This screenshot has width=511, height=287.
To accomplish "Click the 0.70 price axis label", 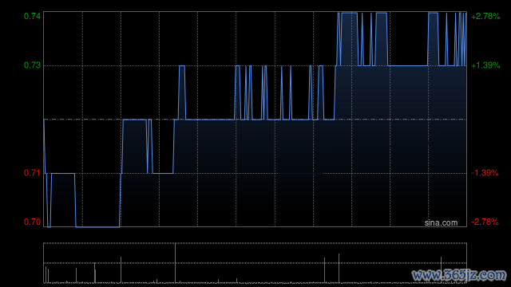I will 32,222.
